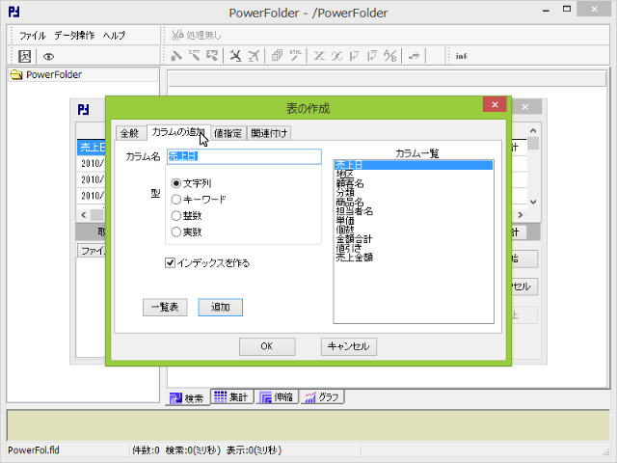Viewport: 617px width, 463px height.
Task: Click 件数:0 in the status bar
Action: (x=146, y=450)
